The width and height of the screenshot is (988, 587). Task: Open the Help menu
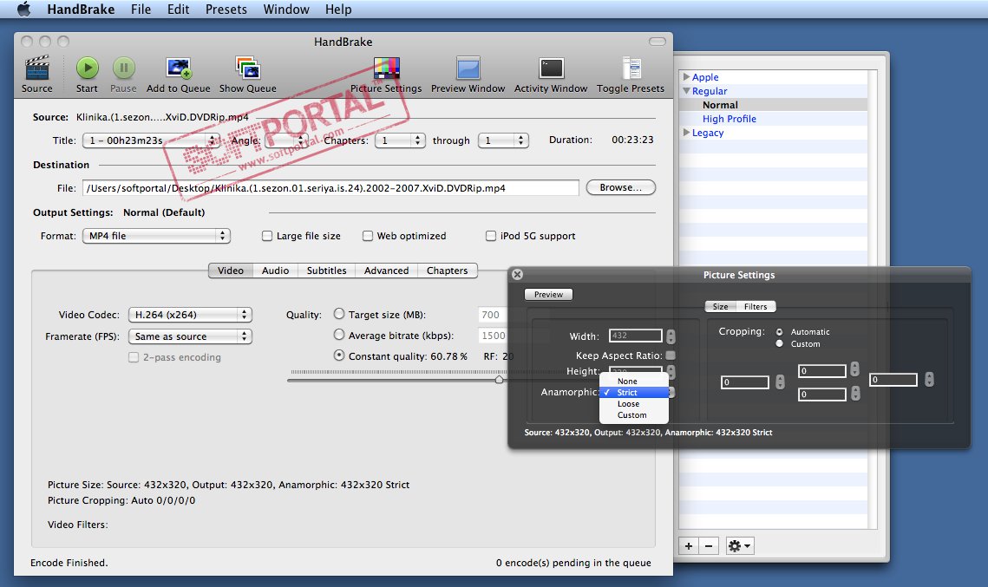click(x=338, y=10)
